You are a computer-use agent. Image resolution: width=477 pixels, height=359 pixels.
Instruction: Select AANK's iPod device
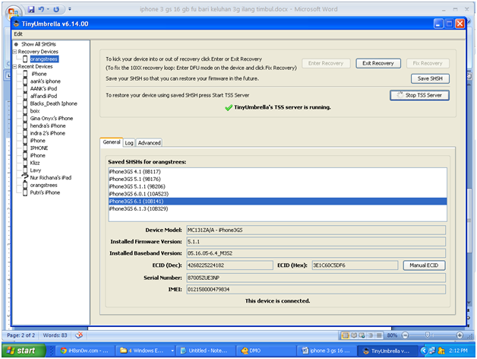(x=43, y=89)
